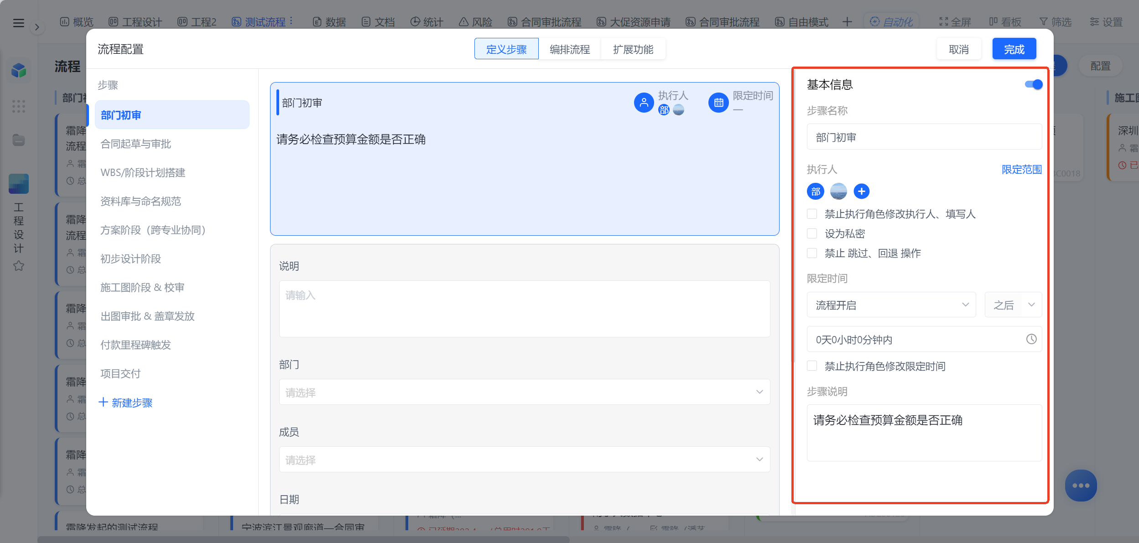Click the 步骤说明 text area
The height and width of the screenshot is (543, 1139).
[x=924, y=433]
